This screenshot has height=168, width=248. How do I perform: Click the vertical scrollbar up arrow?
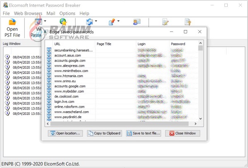coord(200,43)
